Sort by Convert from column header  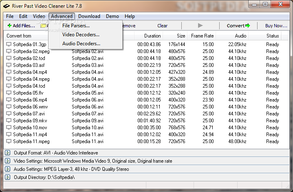19,36
